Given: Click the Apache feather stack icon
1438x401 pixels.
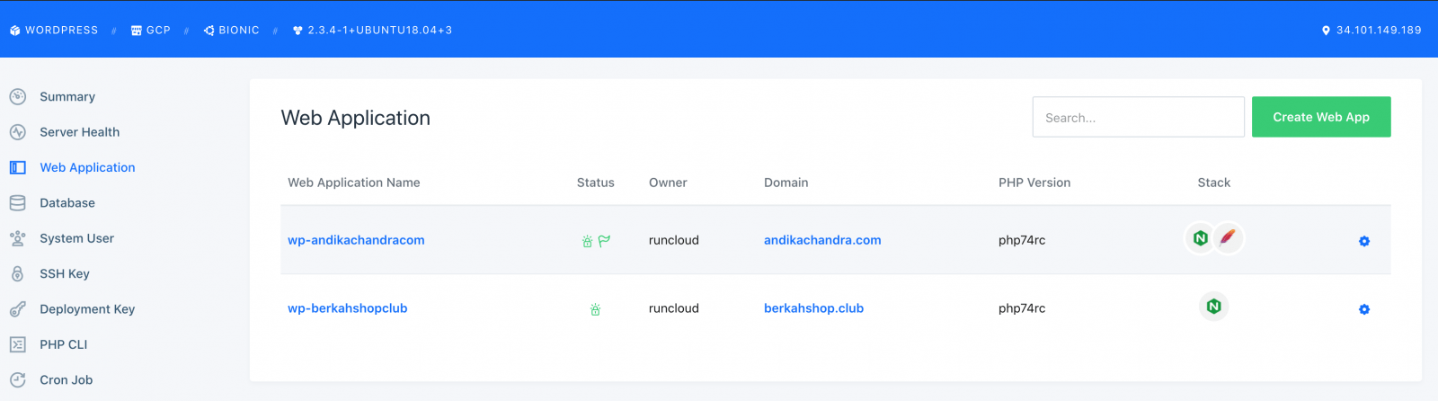Looking at the screenshot, I should click(x=1228, y=238).
